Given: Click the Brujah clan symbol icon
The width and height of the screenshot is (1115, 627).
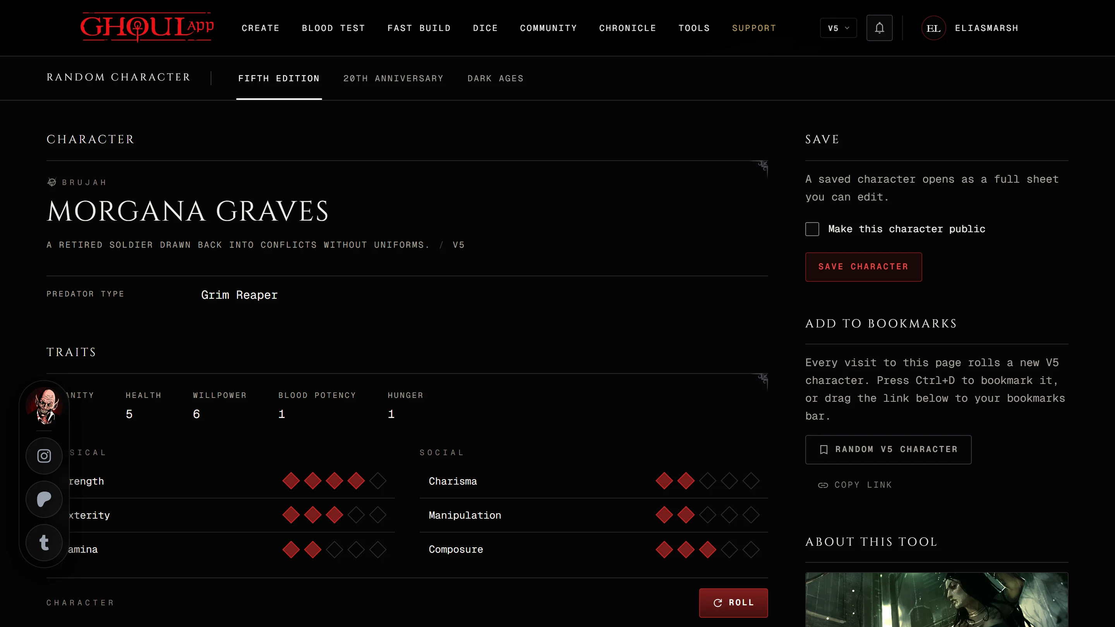Looking at the screenshot, I should 51,182.
